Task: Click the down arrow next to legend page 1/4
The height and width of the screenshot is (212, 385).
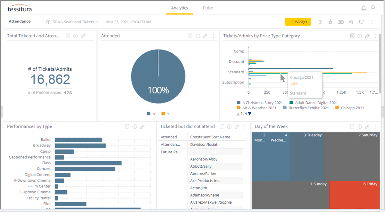Action: click(249, 113)
